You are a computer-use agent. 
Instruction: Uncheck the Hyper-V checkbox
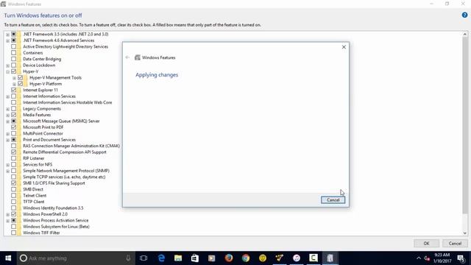click(13, 71)
